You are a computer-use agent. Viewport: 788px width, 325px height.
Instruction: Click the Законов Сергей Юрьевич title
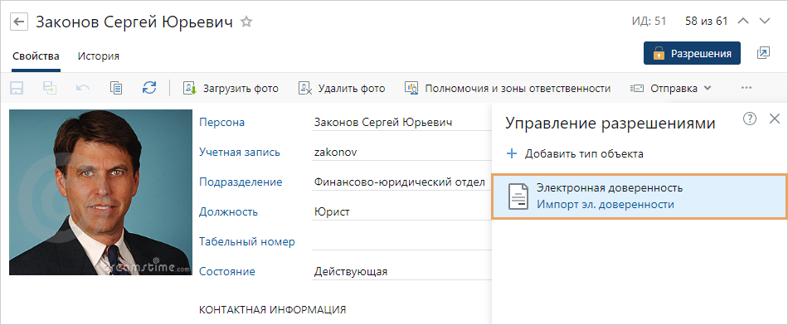[134, 22]
